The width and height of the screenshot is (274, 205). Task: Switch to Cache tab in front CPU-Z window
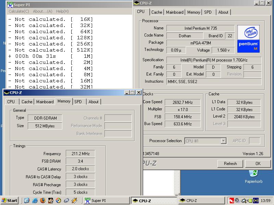pos(27,101)
